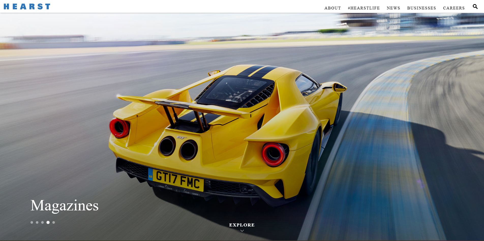Open the #HearstLife menu item
The image size is (484, 241).
tap(364, 8)
